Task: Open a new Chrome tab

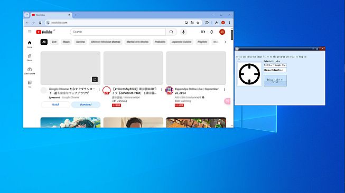Action: click(76, 15)
